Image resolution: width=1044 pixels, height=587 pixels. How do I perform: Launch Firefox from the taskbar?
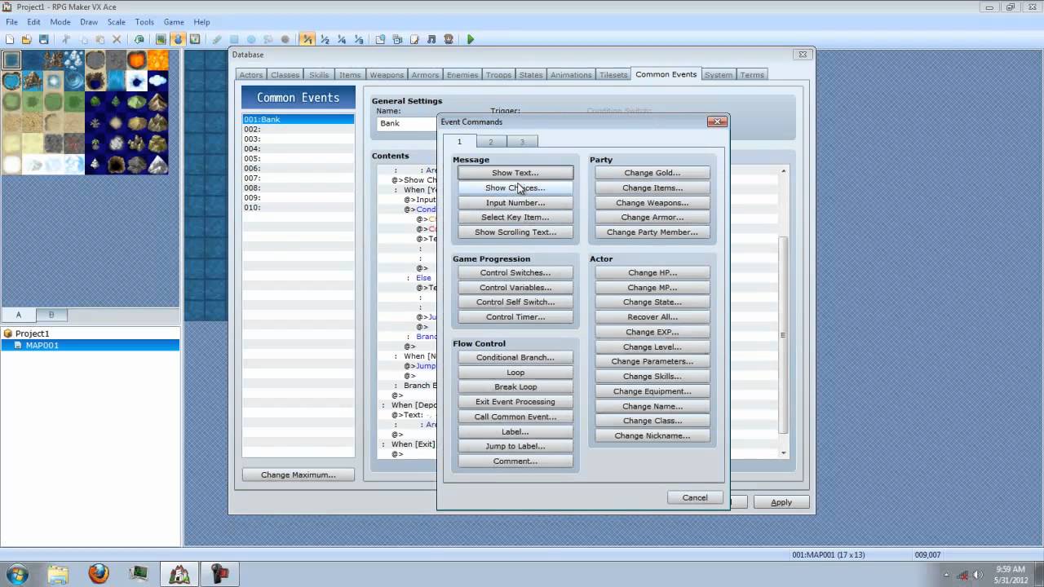pos(99,574)
